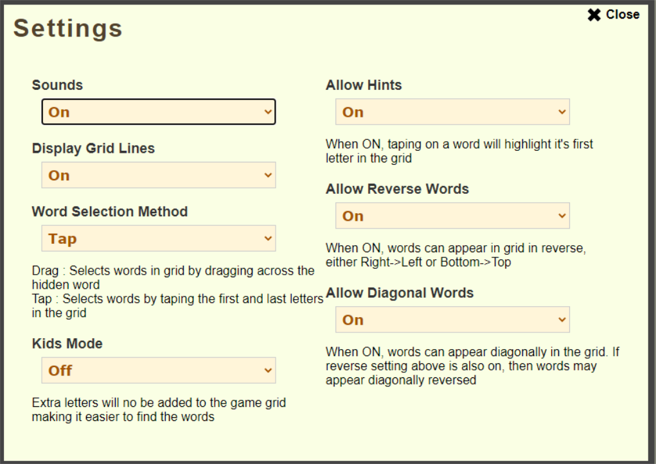Screen dimensions: 656x464
Task: Click the Sounds label
Action: tap(57, 85)
